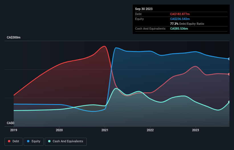Toggle the Debt series legend button
This screenshot has height=150, width=234.
point(14,141)
